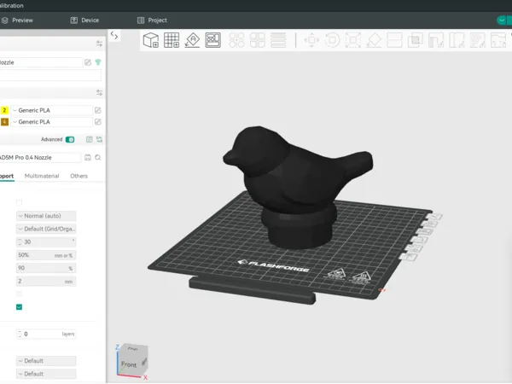Open the printer Nozzle preset dropdown
The height and width of the screenshot is (384, 512).
[x=41, y=62]
